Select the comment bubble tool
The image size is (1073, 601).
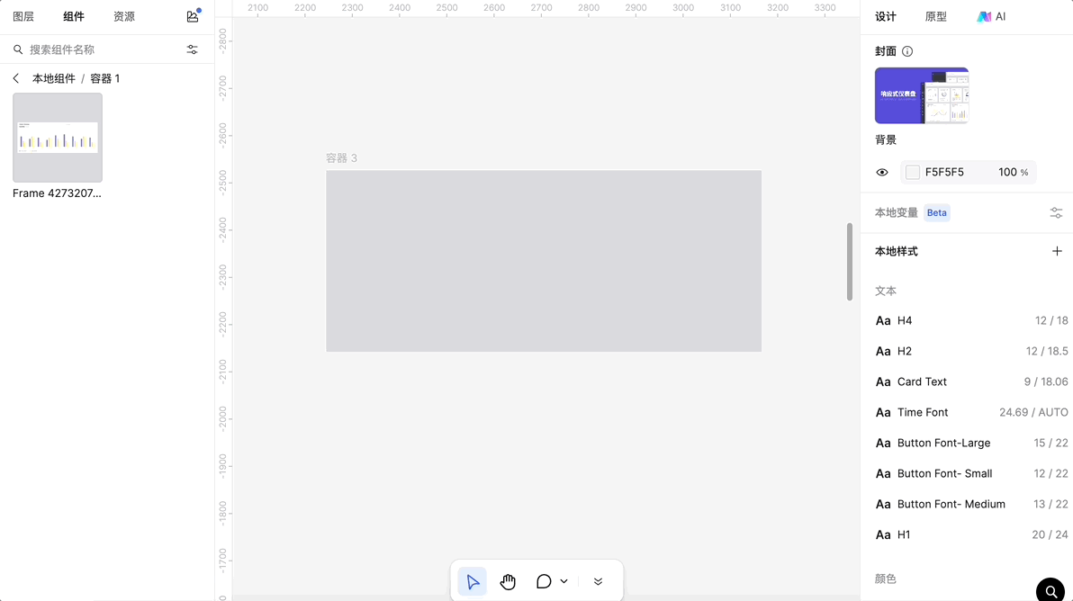[544, 581]
